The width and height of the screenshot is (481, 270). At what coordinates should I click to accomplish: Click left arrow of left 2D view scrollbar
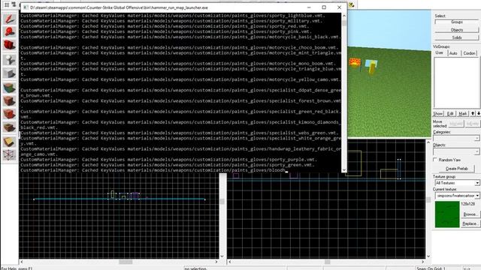pos(21,262)
